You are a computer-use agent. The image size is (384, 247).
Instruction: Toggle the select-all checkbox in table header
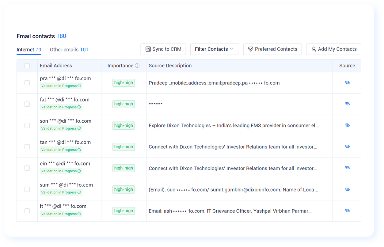pos(27,66)
